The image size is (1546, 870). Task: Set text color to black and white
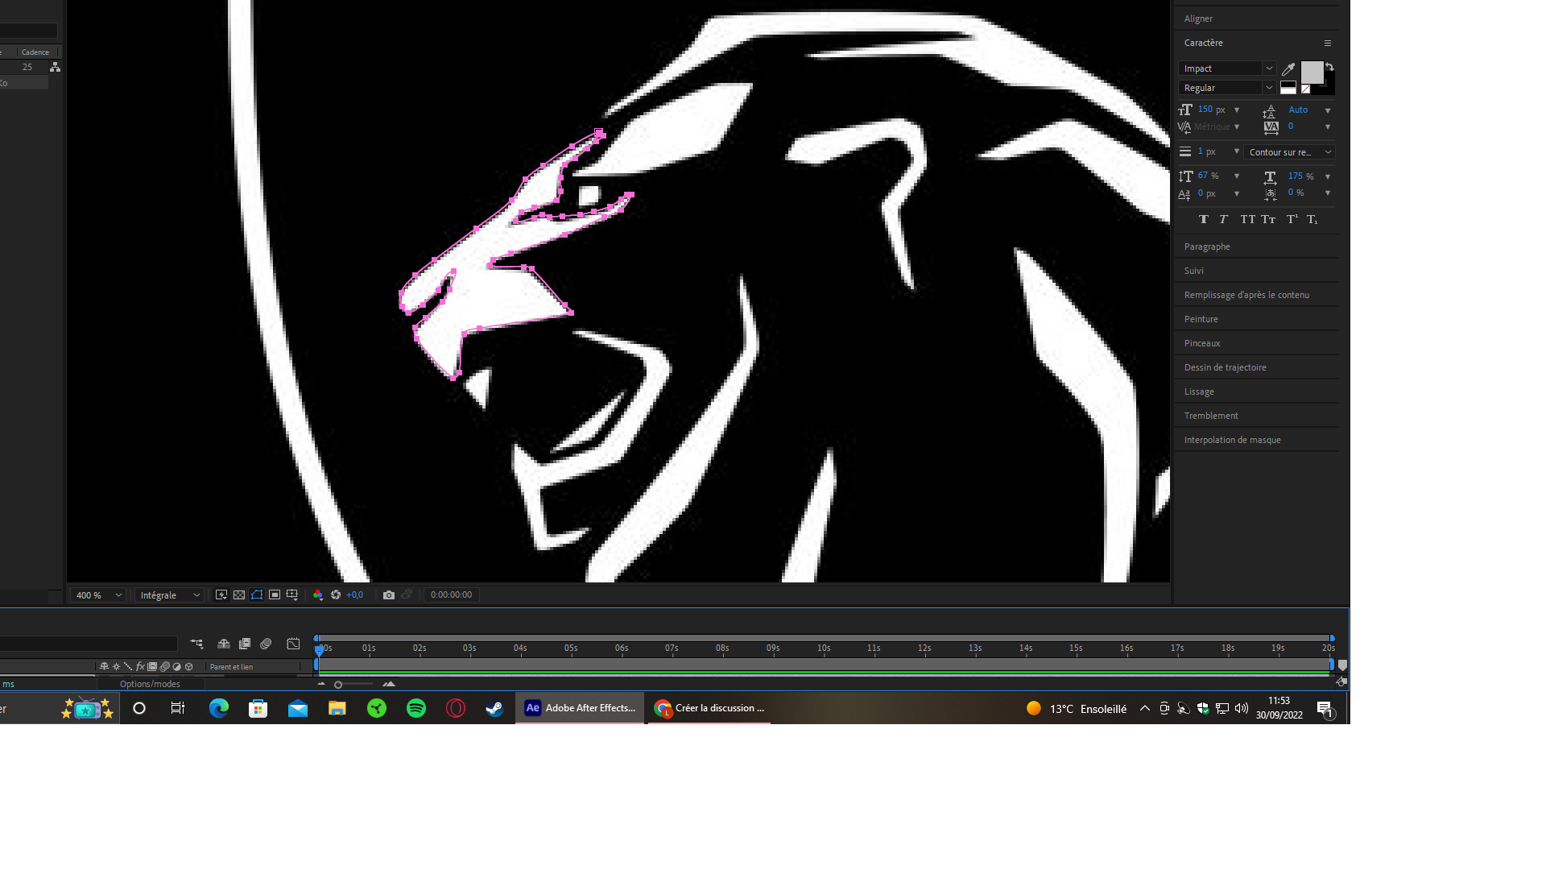[1288, 88]
